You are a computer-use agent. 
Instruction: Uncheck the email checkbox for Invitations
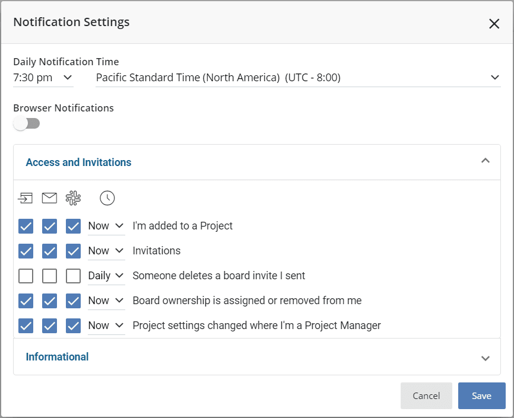coord(49,251)
